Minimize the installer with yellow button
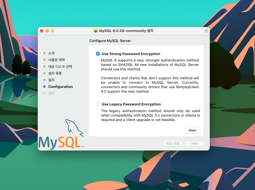This screenshot has height=190, width=255. 47,31
